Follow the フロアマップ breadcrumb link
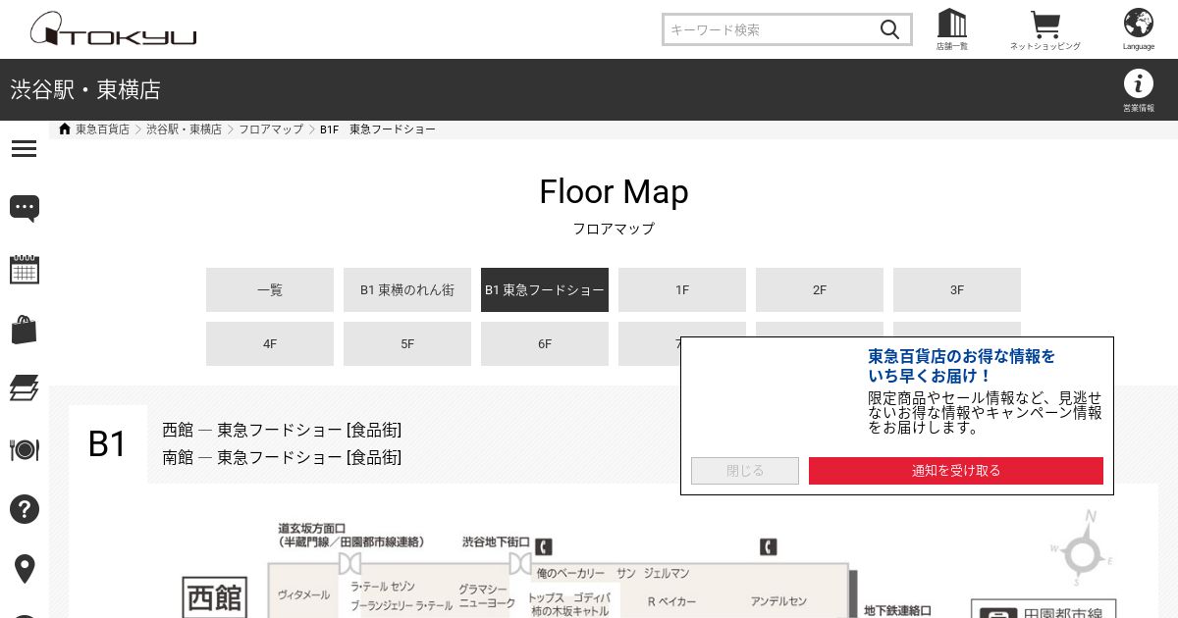Screen dimensions: 1178x618 click(x=271, y=129)
